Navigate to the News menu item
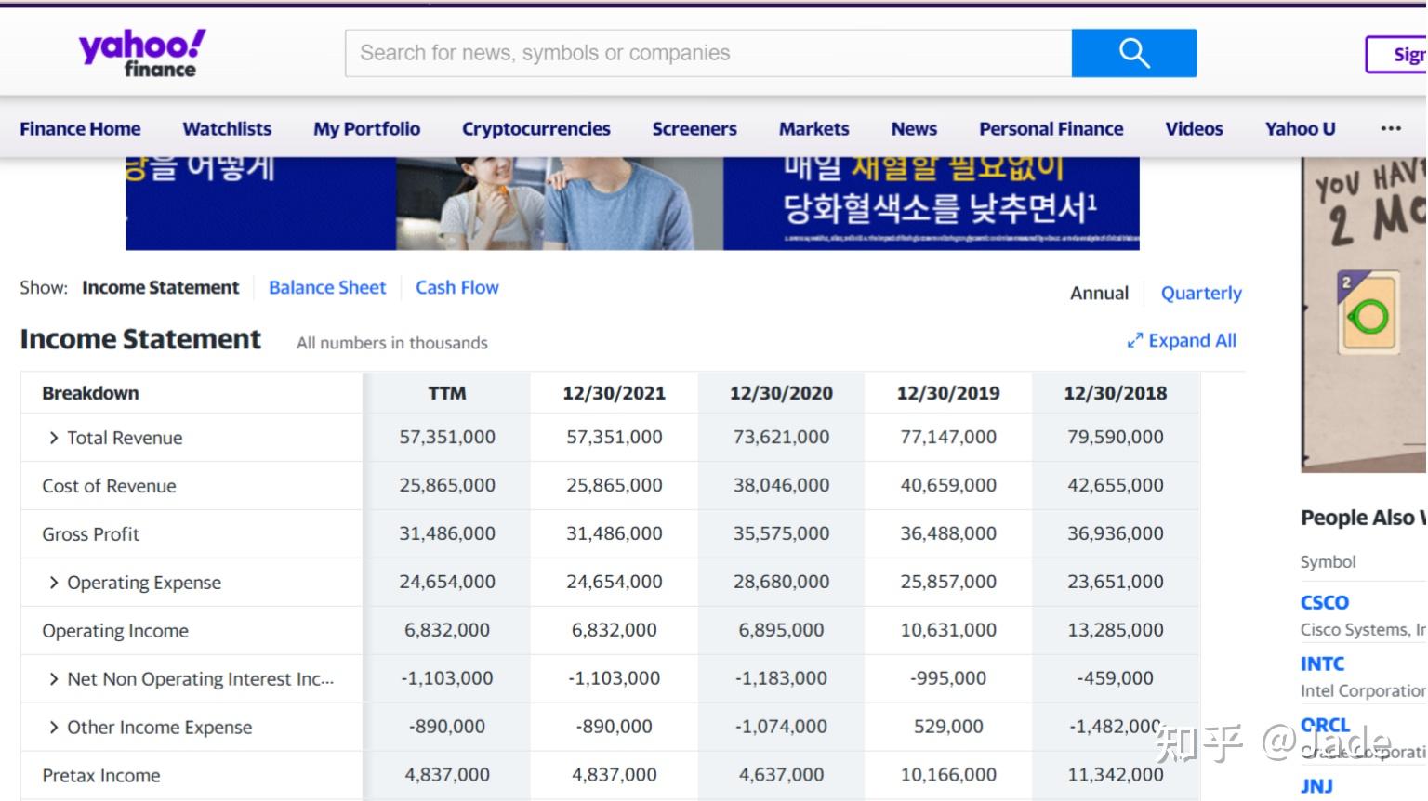 pyautogui.click(x=913, y=128)
